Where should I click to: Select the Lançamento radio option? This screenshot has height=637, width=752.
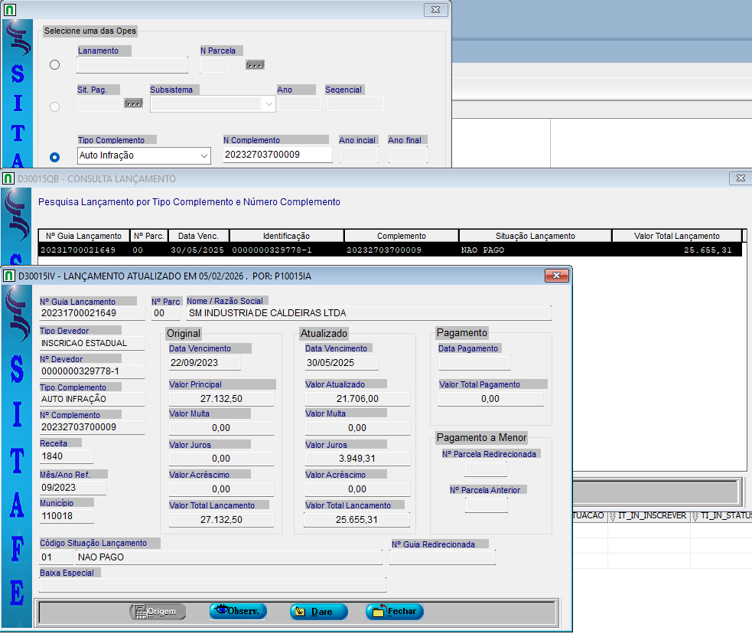[54, 65]
